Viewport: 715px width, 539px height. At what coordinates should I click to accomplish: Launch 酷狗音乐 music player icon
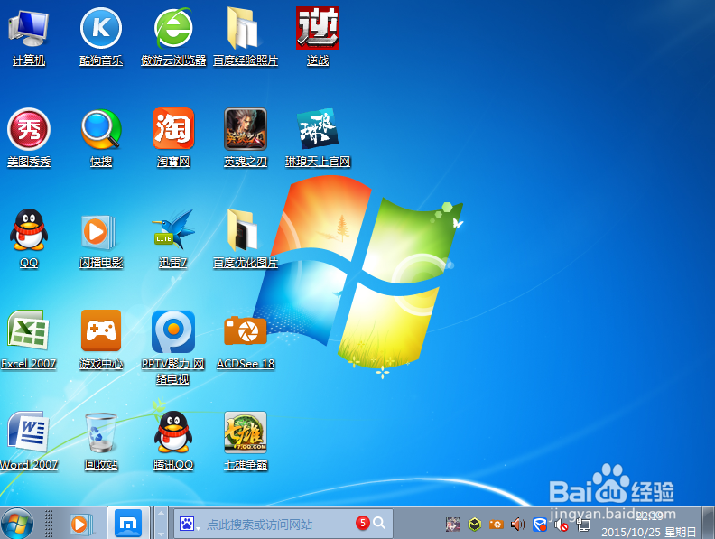tap(101, 28)
